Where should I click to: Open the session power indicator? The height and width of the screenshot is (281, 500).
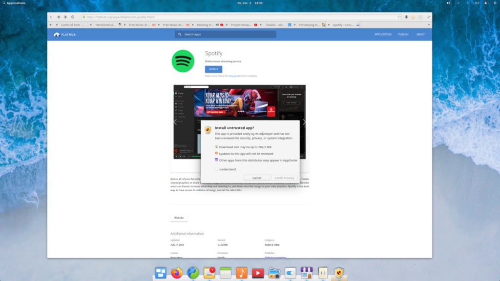coord(495,3)
